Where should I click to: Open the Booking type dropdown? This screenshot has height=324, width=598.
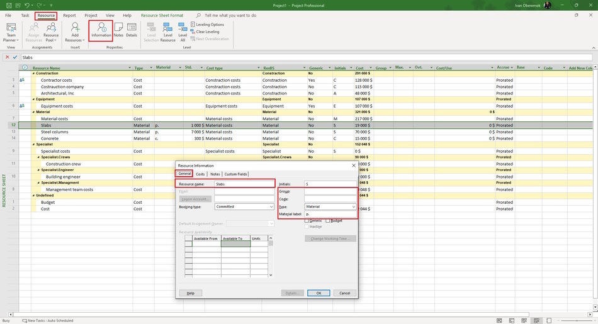point(271,206)
